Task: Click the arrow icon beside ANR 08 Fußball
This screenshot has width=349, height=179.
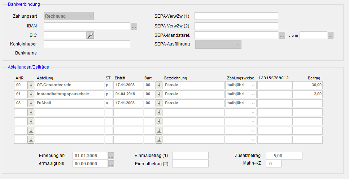Action: coord(31,103)
